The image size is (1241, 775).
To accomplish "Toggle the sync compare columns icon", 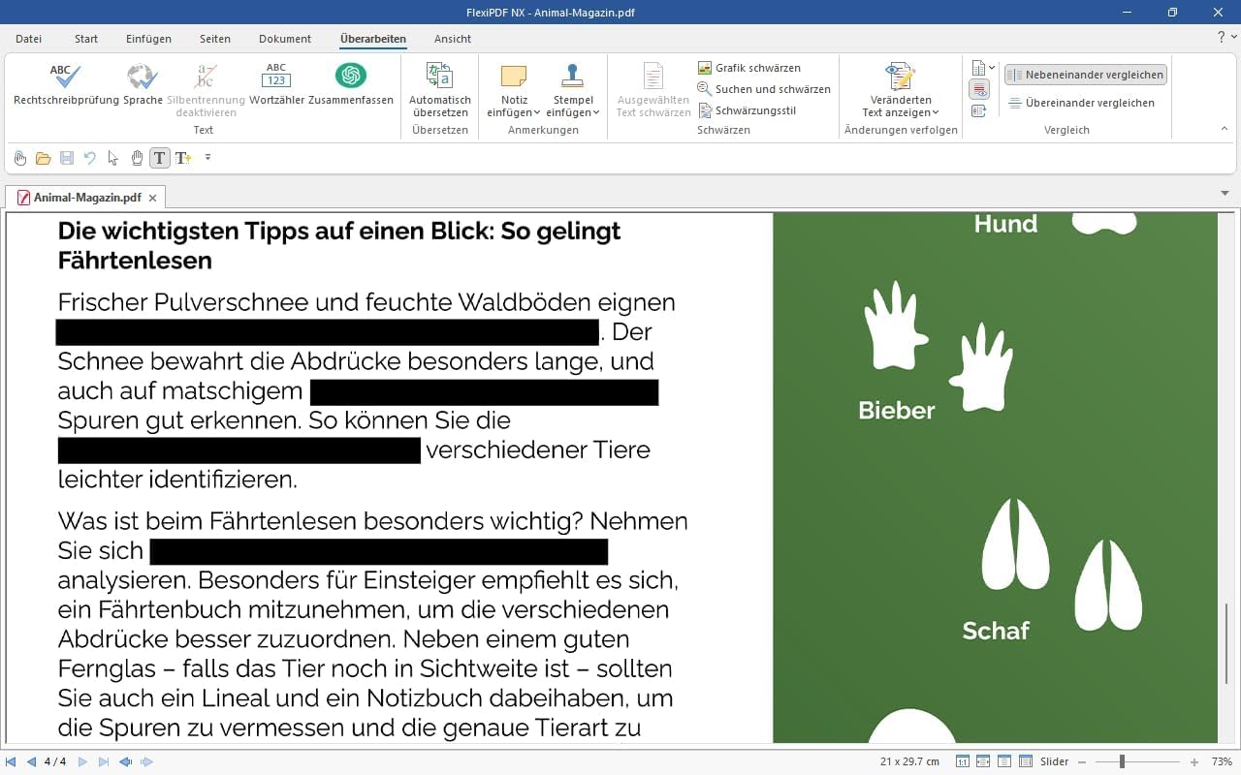I will click(x=979, y=111).
